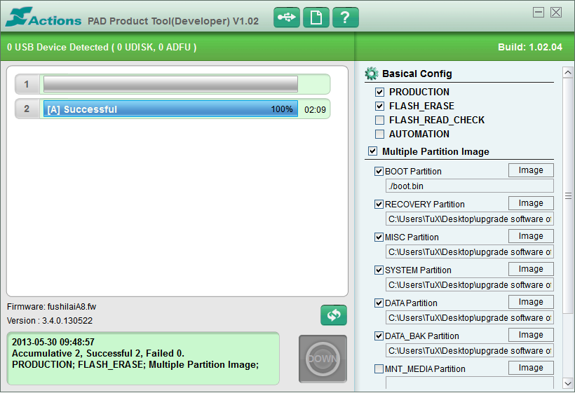Click the SYSTEM Partition path field
575x393 pixels.
click(x=469, y=285)
